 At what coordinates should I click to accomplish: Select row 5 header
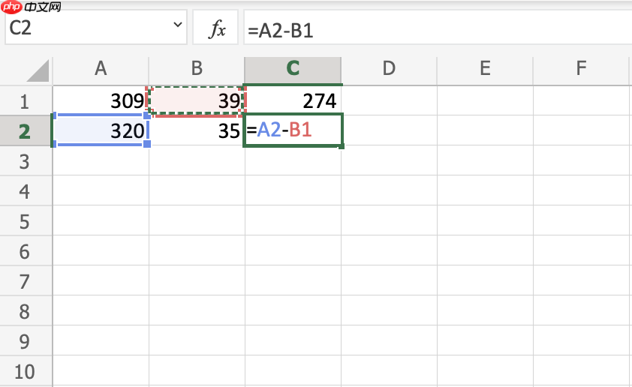pyautogui.click(x=25, y=220)
